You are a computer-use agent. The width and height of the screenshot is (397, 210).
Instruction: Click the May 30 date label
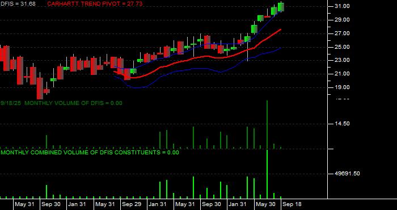[x=265, y=204]
